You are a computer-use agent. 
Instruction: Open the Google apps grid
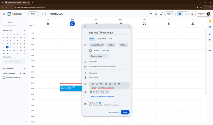click(x=192, y=14)
